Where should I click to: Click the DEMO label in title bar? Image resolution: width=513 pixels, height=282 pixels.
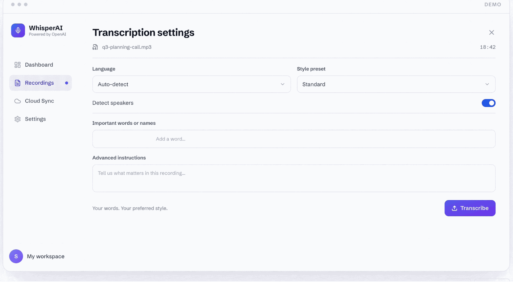coord(493,4)
